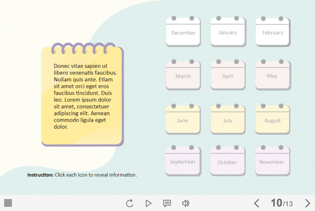The height and width of the screenshot is (211, 315).
Task: Select the June calendar icon
Action: click(x=183, y=119)
